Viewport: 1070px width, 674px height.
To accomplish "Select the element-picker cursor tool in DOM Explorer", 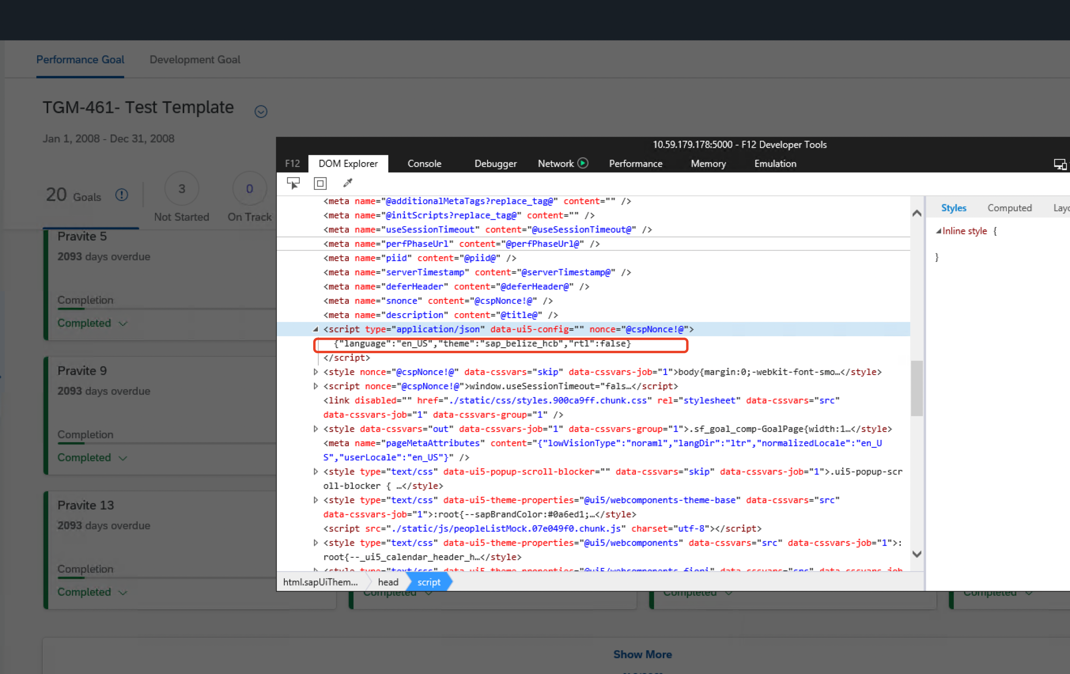I will [x=293, y=183].
